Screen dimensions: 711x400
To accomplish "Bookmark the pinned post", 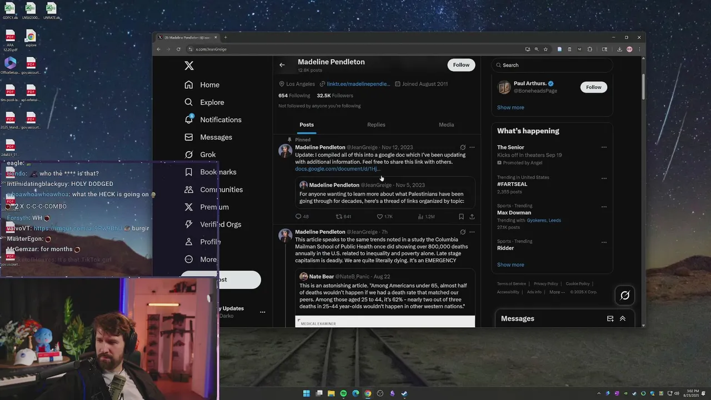I will (461, 217).
